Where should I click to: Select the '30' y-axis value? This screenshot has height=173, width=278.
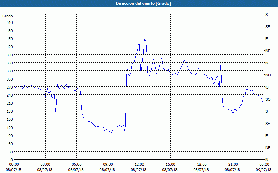11,152
